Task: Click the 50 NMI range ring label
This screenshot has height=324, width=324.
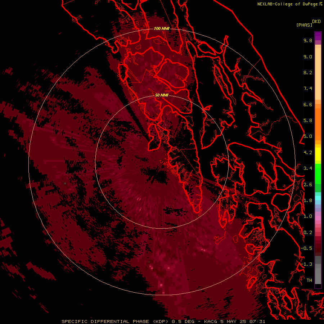Action: pyautogui.click(x=162, y=95)
